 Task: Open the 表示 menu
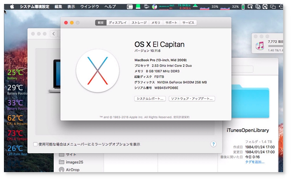click(71, 7)
